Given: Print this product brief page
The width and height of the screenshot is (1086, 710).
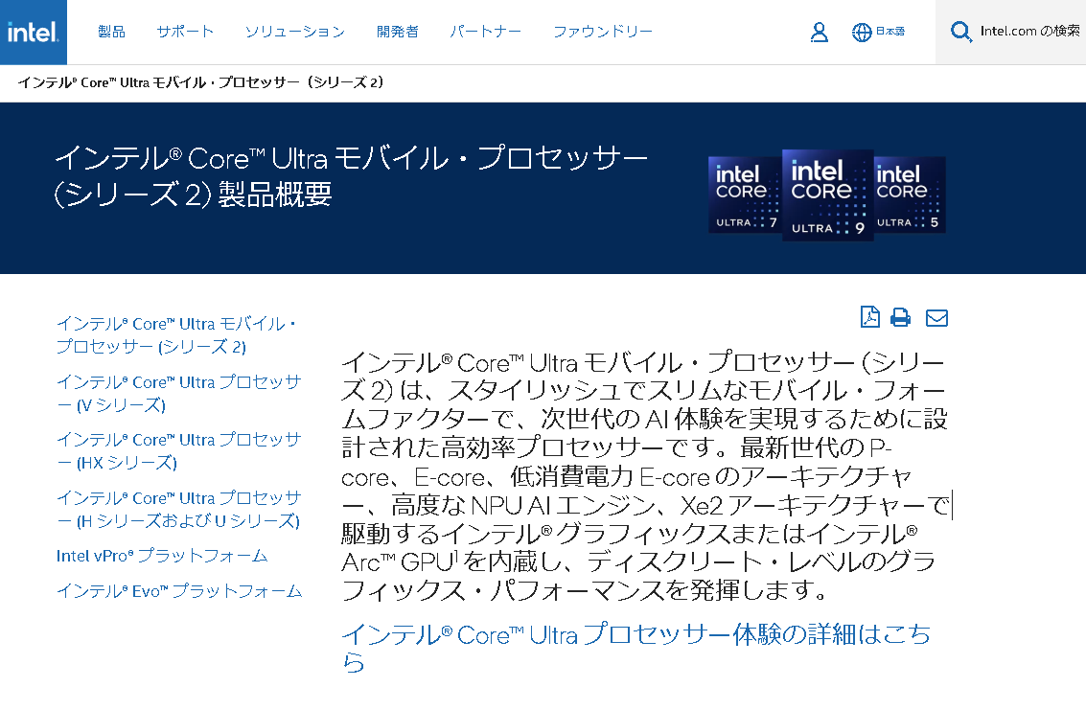Looking at the screenshot, I should (900, 317).
